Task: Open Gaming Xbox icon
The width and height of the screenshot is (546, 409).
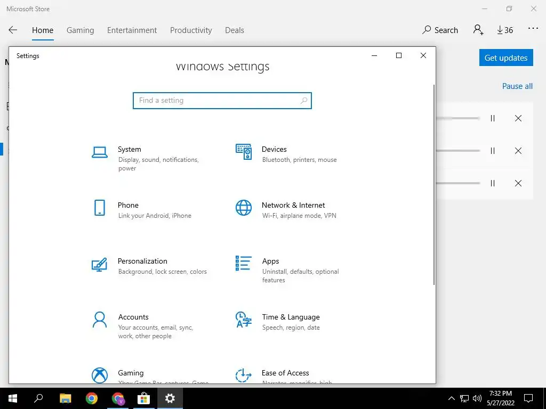Action: point(100,375)
